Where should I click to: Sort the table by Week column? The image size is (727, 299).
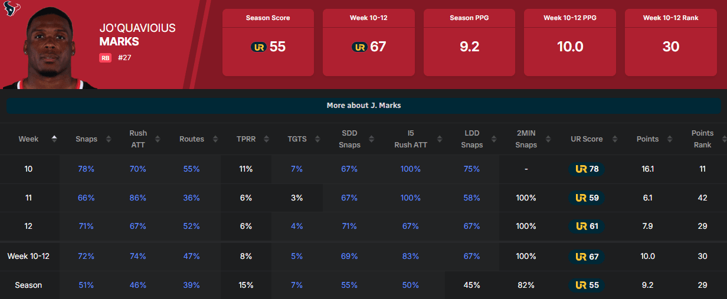click(x=54, y=139)
